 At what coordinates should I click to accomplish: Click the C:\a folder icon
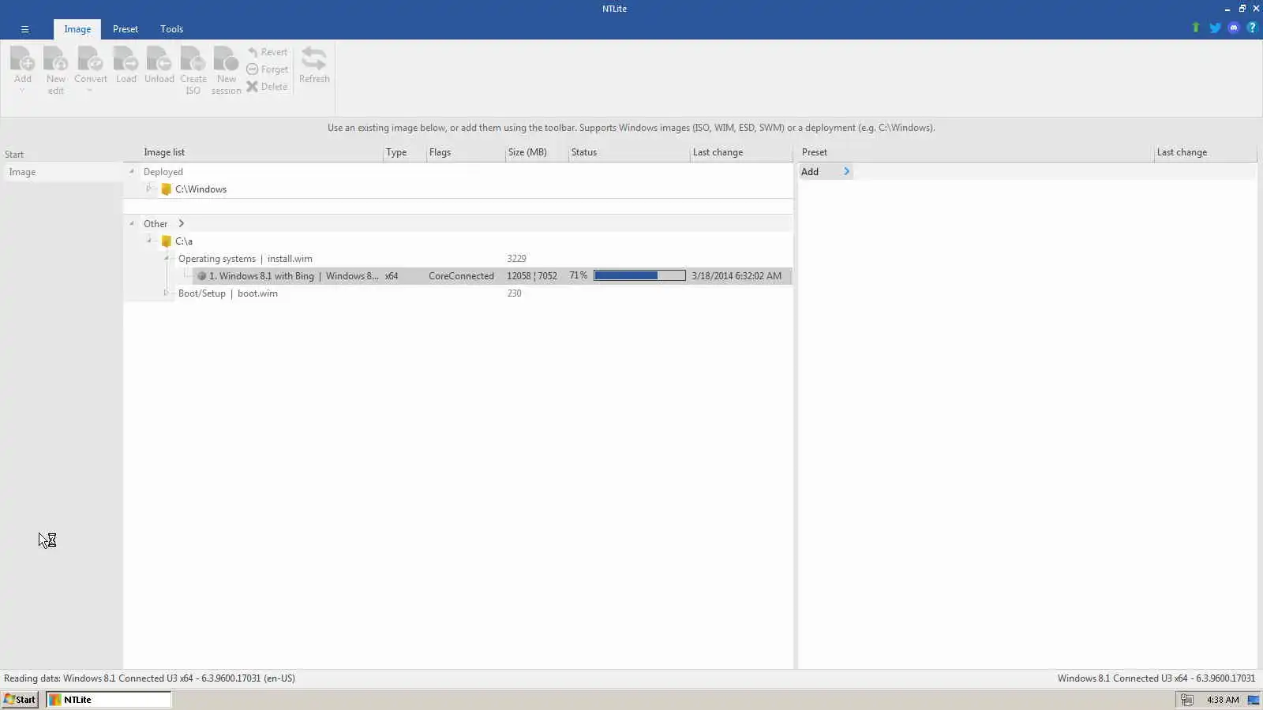tap(166, 241)
